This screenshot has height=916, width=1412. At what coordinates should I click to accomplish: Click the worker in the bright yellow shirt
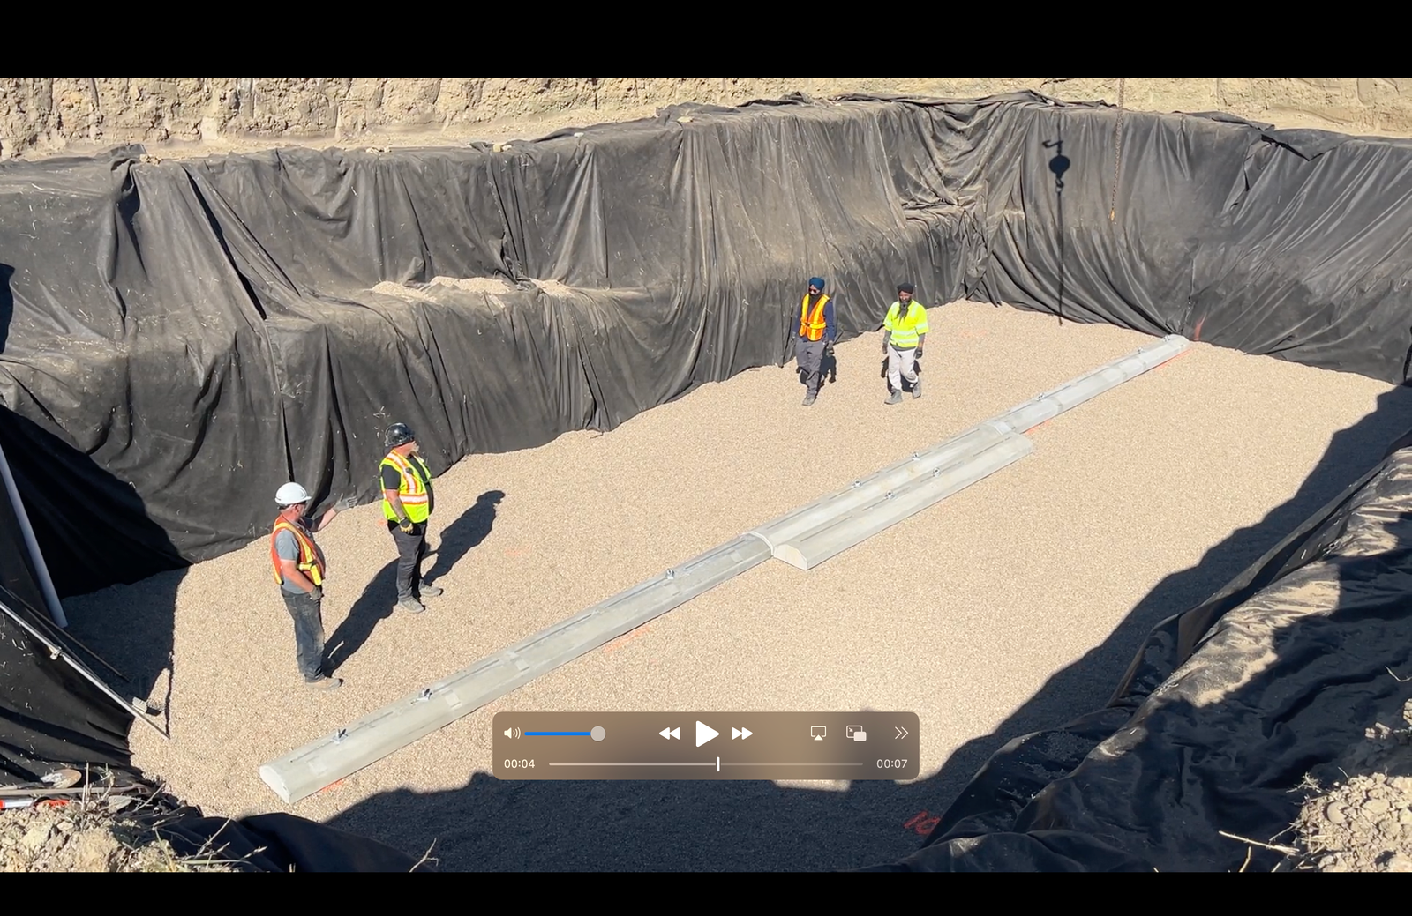click(x=905, y=344)
